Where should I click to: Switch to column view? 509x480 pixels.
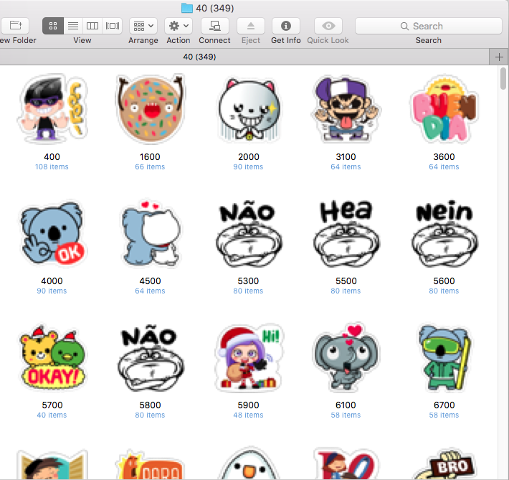(92, 26)
